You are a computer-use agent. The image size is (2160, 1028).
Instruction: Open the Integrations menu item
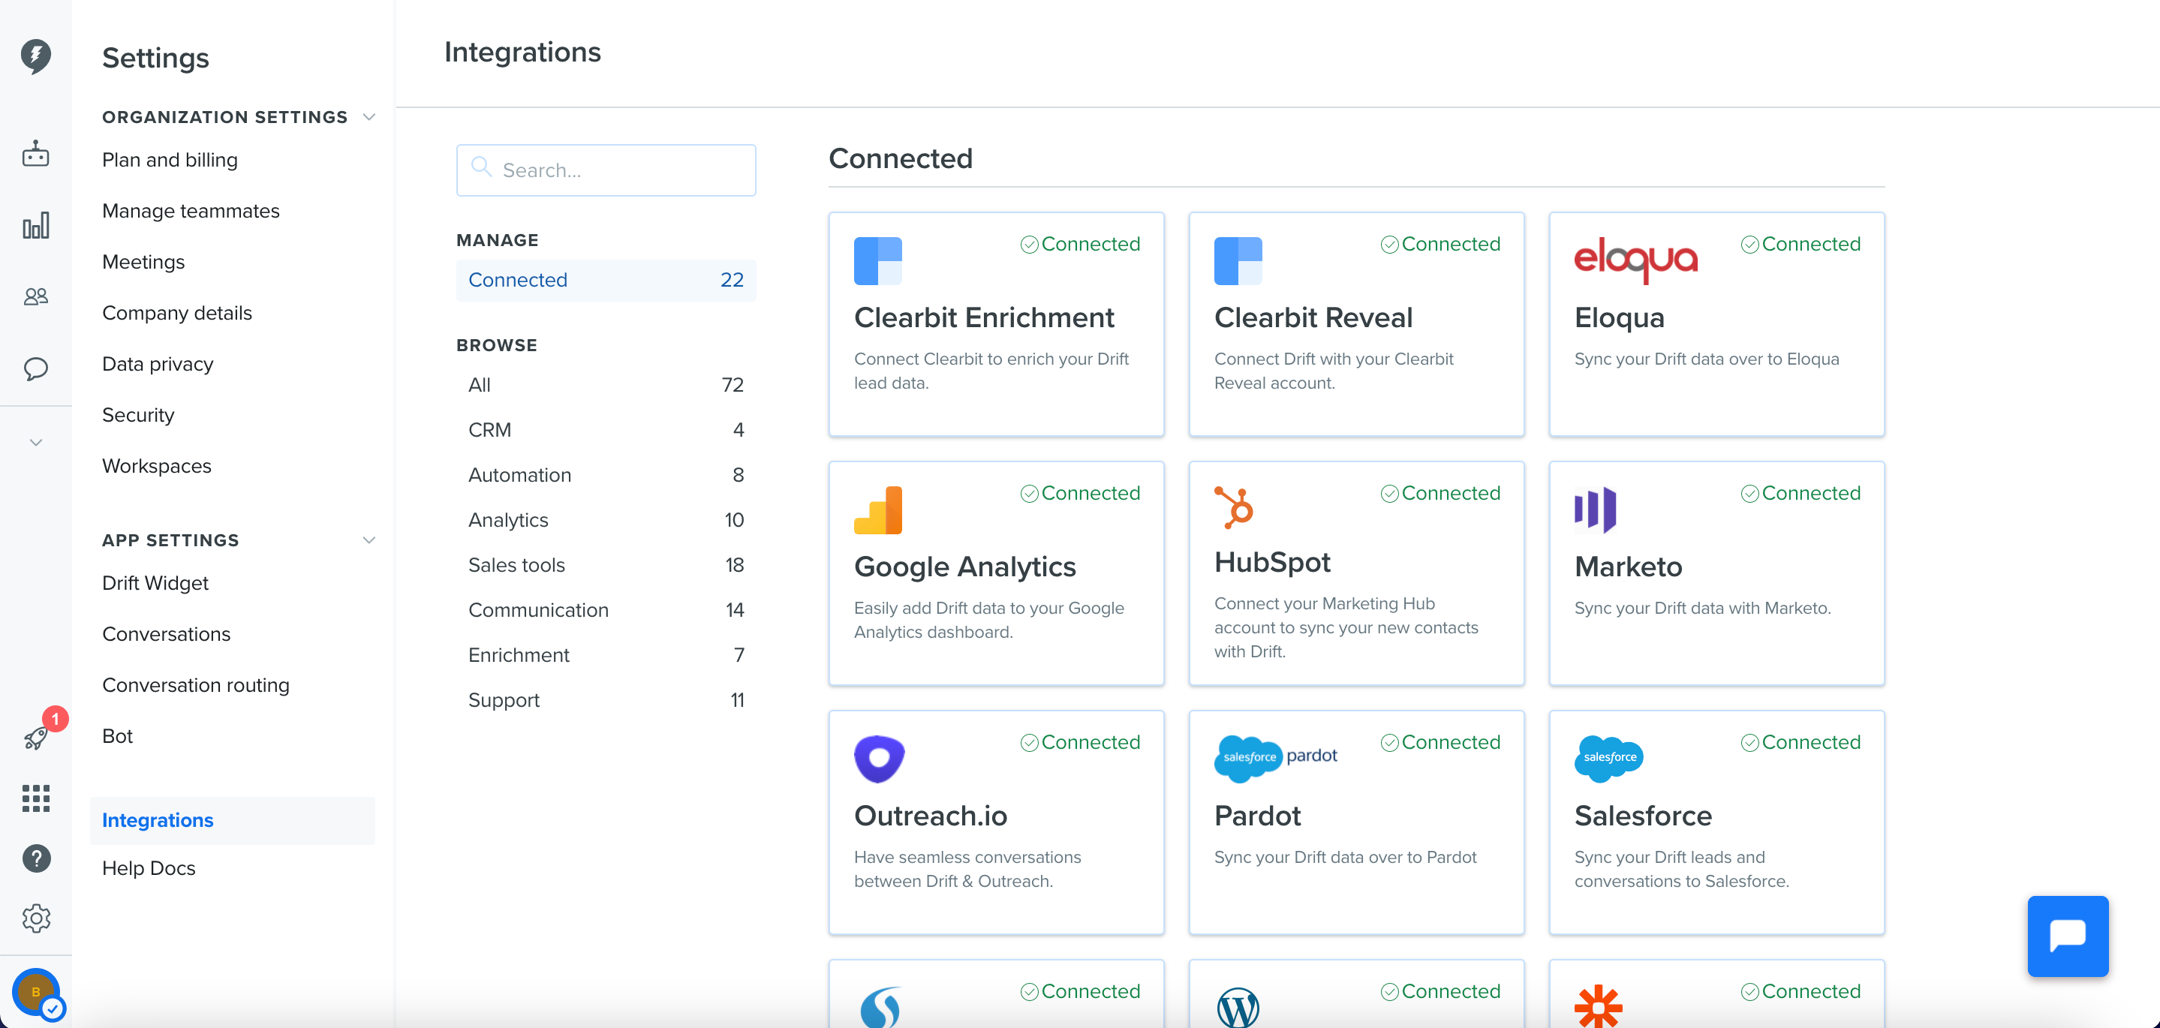[x=232, y=820]
